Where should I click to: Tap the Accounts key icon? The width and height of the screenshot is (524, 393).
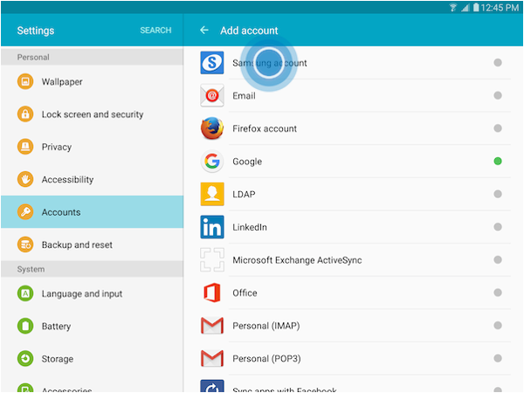click(25, 212)
